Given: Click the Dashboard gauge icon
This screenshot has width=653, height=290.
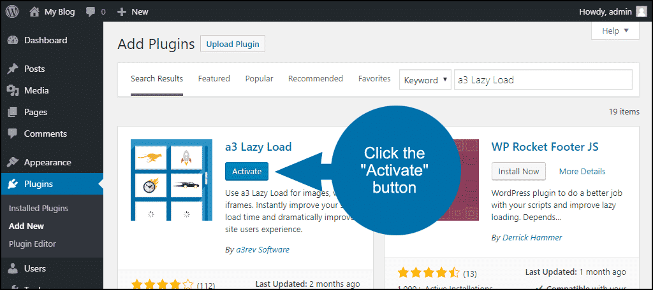Looking at the screenshot, I should coord(13,40).
